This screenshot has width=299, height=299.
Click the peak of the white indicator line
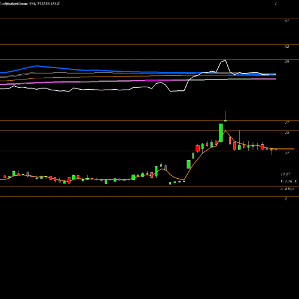tap(225, 60)
